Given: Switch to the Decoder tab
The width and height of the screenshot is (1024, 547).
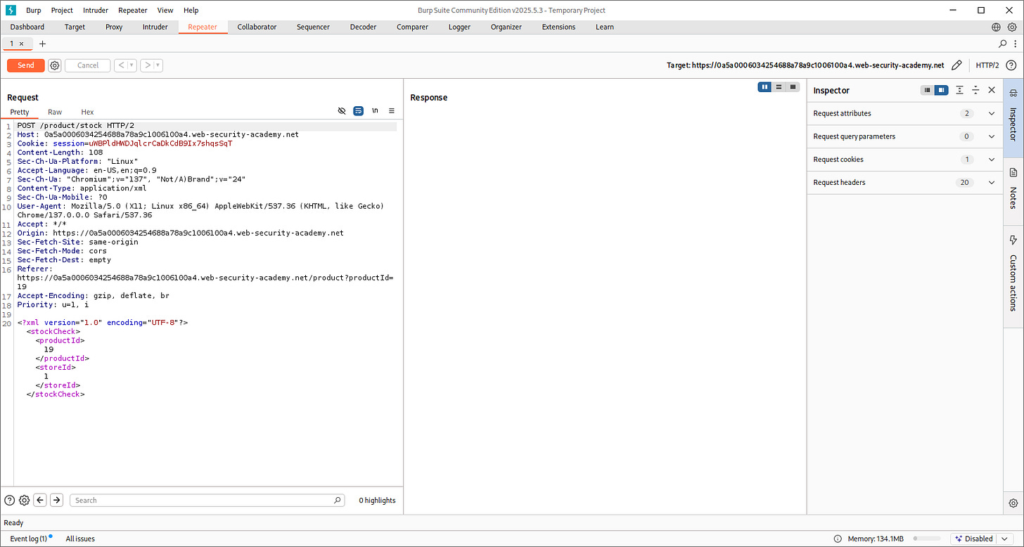Looking at the screenshot, I should (363, 27).
